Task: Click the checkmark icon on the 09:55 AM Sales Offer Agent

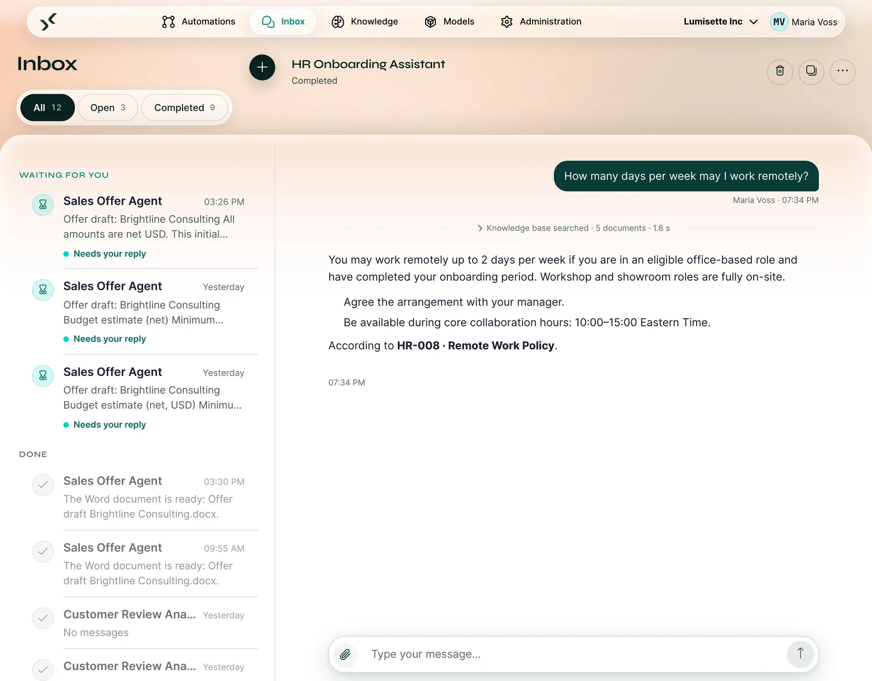Action: 43,551
